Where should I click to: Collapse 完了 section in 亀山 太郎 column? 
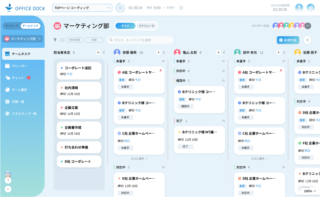click(223, 121)
